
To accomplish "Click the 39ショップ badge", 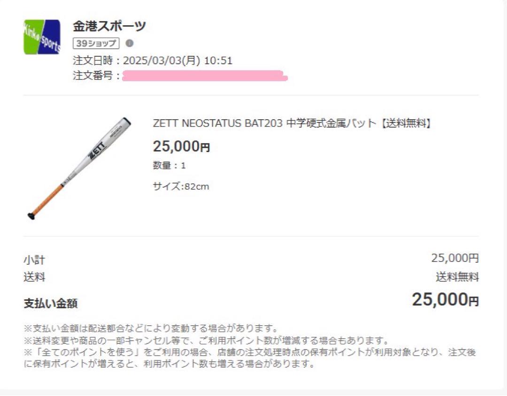I will point(96,43).
